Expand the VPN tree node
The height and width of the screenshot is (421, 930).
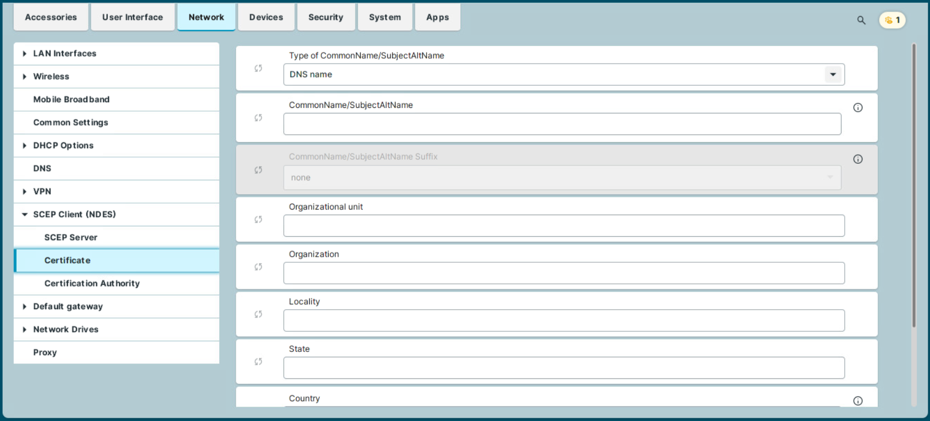tap(25, 191)
